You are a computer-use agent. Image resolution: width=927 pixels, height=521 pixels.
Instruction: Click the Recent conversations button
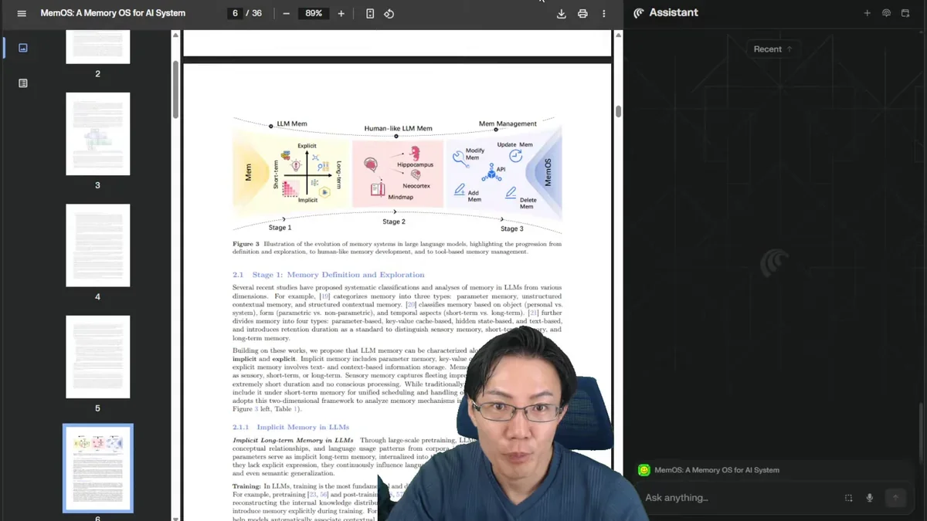773,49
